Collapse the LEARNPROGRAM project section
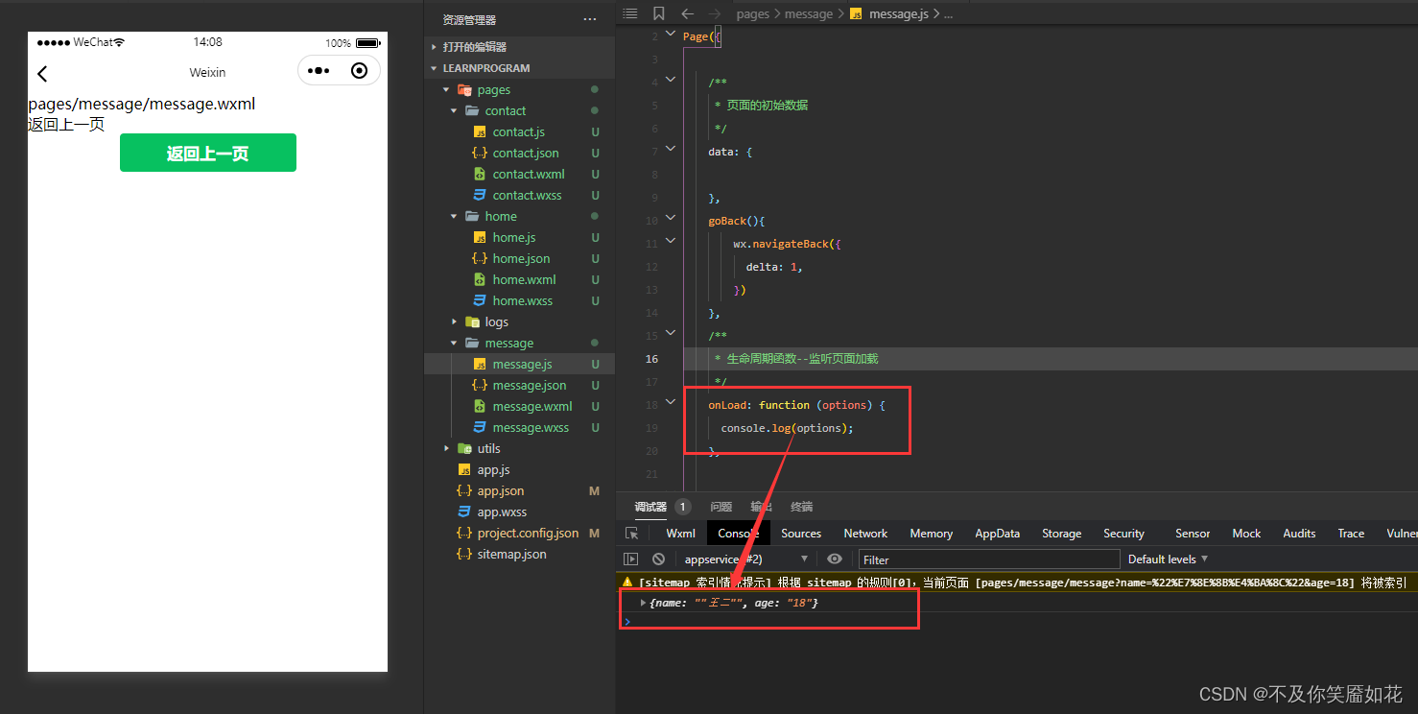 (434, 68)
